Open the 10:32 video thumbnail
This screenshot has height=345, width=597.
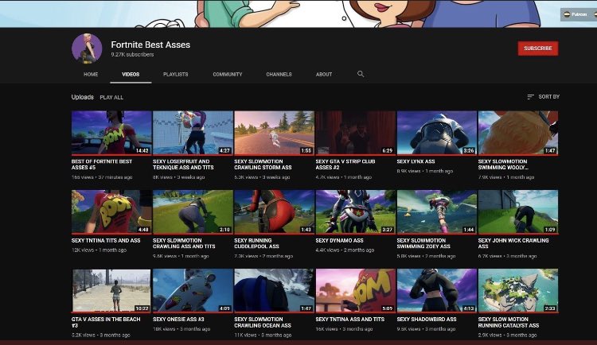pyautogui.click(x=111, y=291)
